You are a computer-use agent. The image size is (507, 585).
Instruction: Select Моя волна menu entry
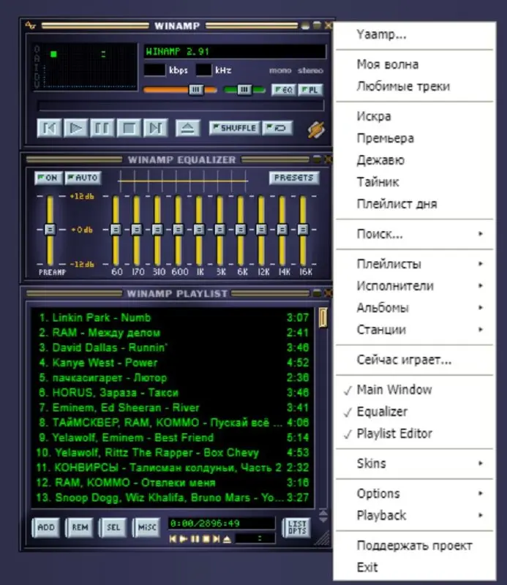(414, 64)
